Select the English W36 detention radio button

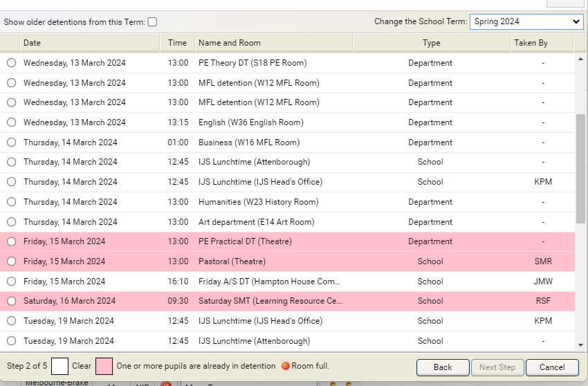11,122
